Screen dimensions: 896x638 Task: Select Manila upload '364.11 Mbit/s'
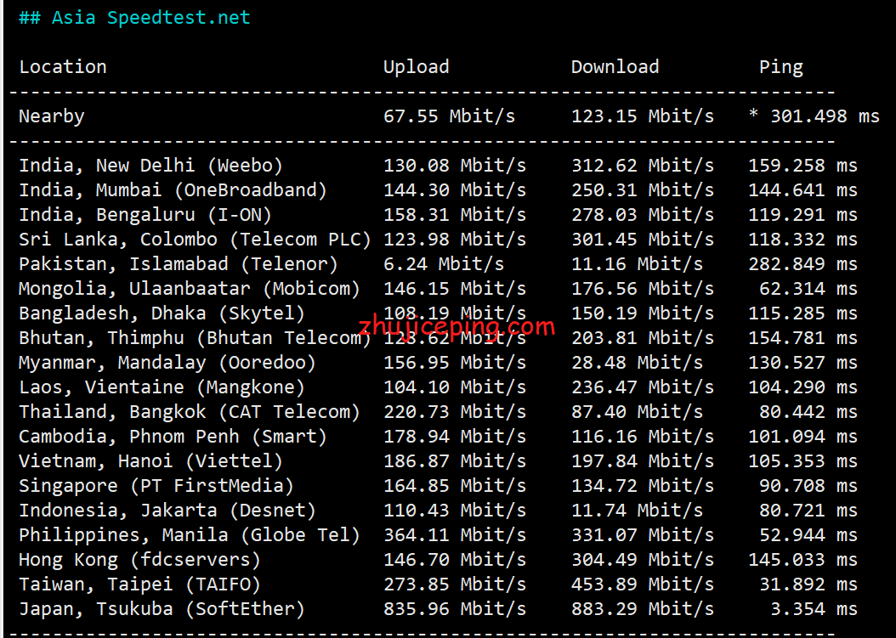(x=455, y=534)
